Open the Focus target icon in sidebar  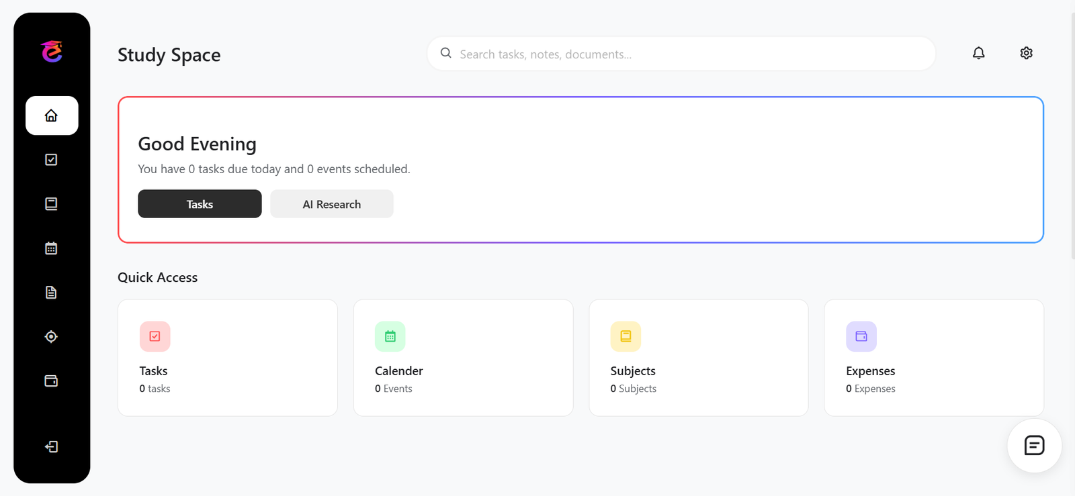coord(51,337)
